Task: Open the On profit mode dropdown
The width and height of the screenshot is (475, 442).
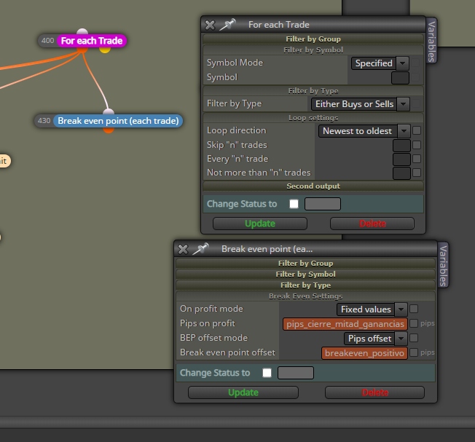Action: pos(372,309)
